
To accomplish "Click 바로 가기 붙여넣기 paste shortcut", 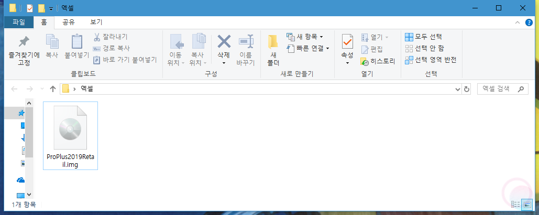I will coord(125,60).
